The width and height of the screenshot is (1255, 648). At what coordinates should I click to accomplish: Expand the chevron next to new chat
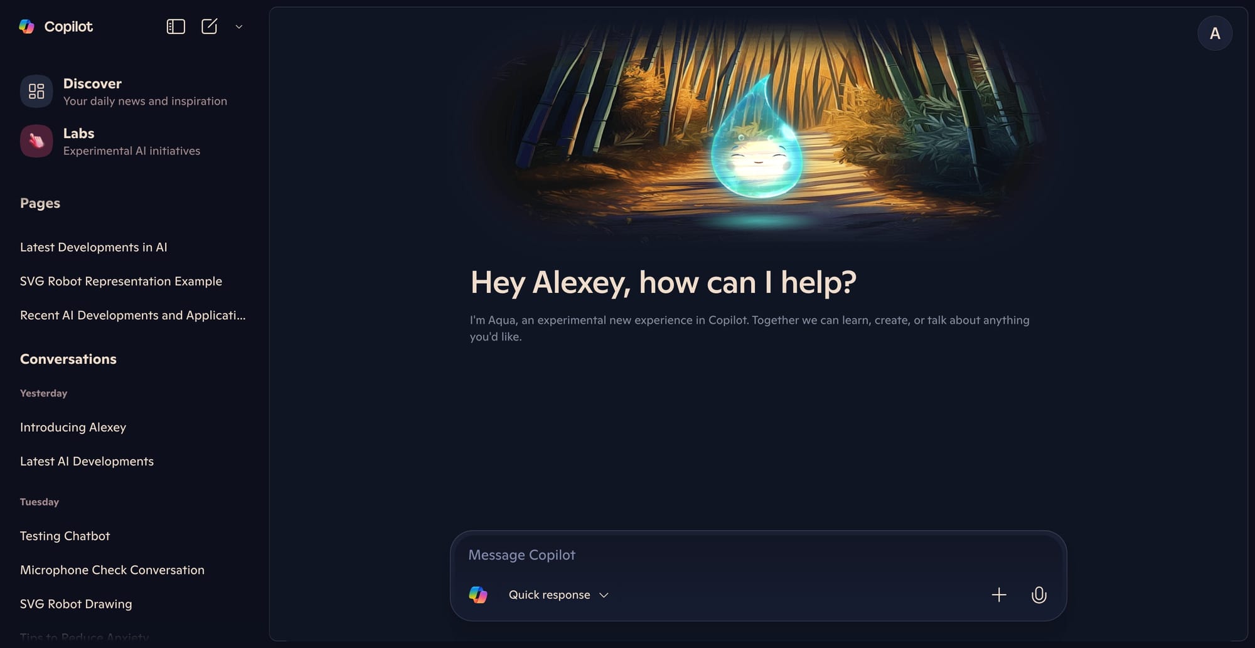point(239,27)
